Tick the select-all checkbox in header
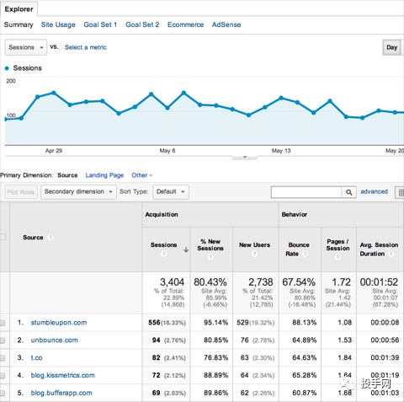 pos(3,237)
